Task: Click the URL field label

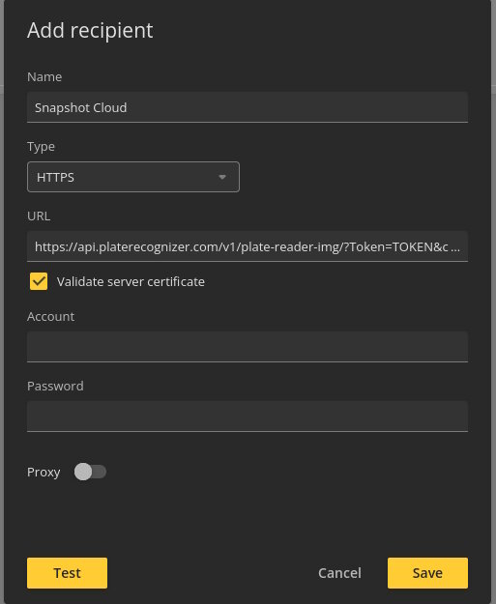Action: click(39, 216)
